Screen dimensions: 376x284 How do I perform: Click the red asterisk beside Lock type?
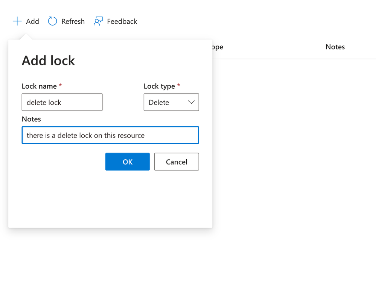click(x=178, y=86)
